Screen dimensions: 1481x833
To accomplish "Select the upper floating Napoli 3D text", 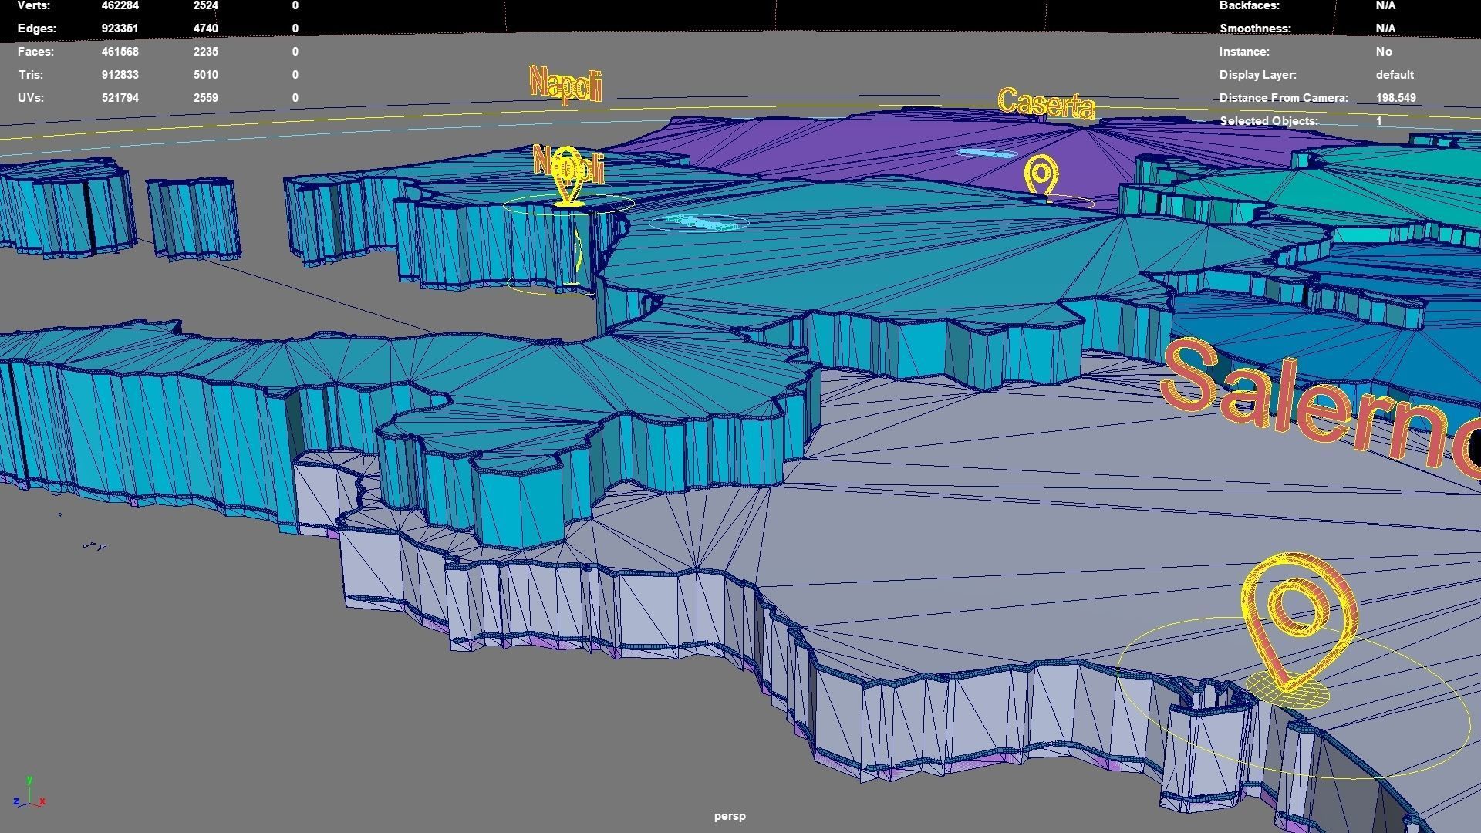I will tap(565, 85).
